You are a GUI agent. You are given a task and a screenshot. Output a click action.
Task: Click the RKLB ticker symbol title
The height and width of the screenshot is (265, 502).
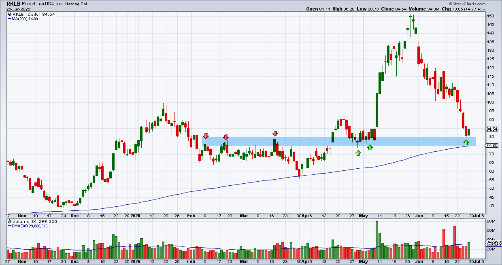pos(13,4)
